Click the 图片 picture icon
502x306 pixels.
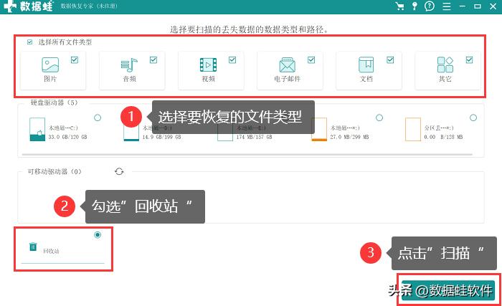pyautogui.click(x=50, y=64)
